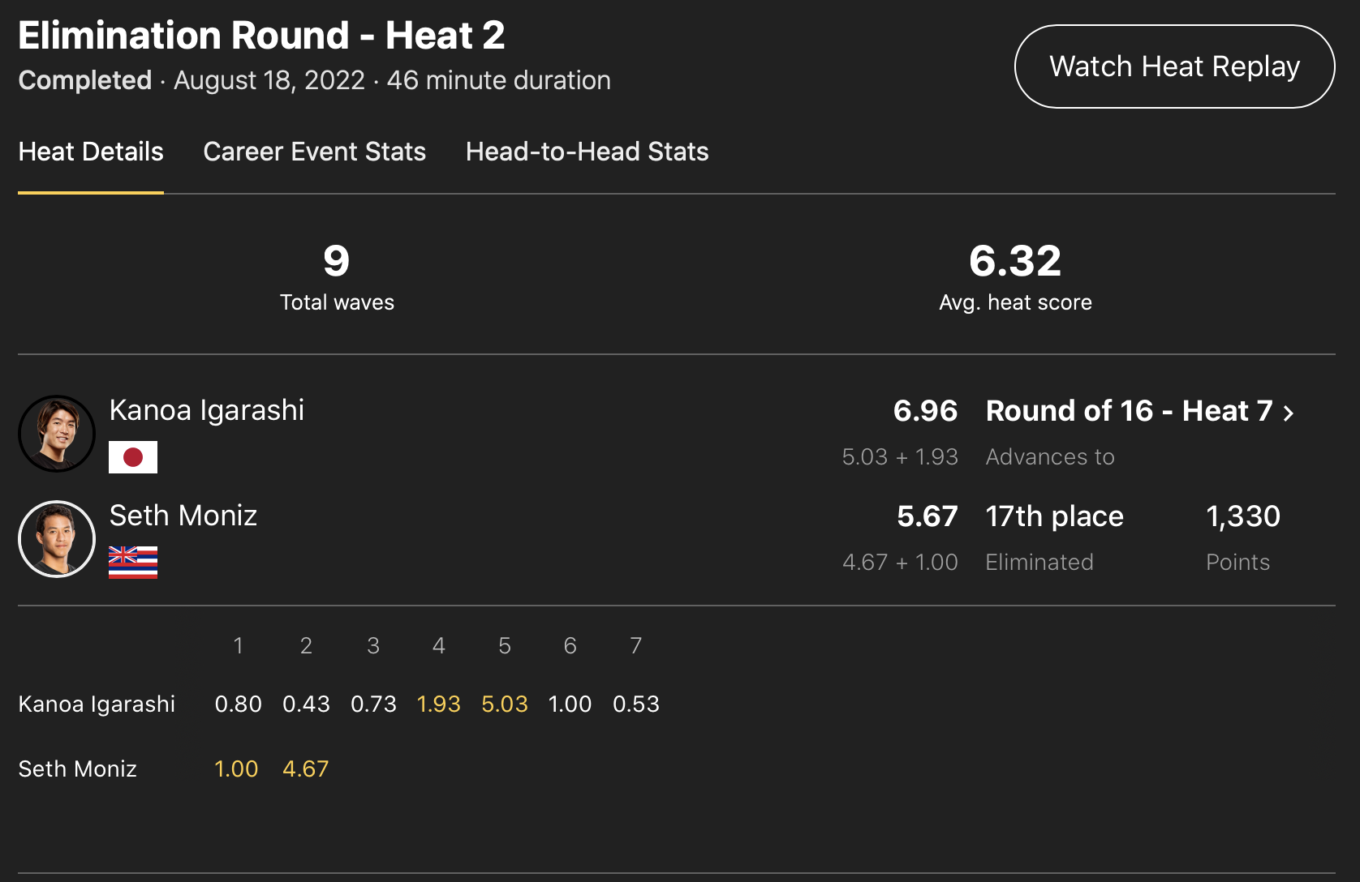Select Moniz's 4.67 wave score
Image resolution: width=1360 pixels, height=882 pixels.
[x=305, y=769]
